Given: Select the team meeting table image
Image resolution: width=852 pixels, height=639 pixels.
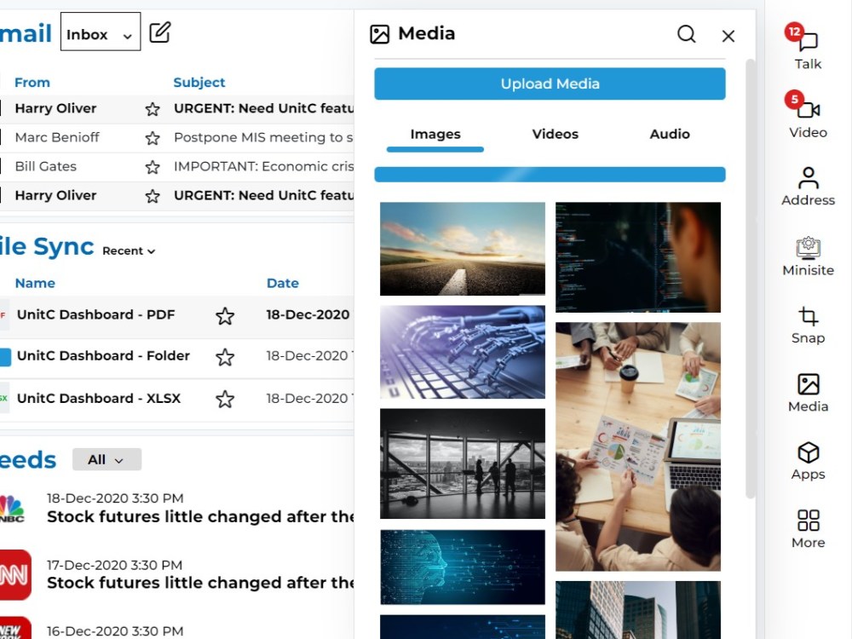Looking at the screenshot, I should click(638, 446).
